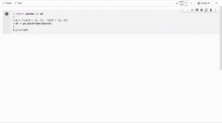Add a new Code cell
The height and width of the screenshot is (123, 222).
tap(7, 3)
